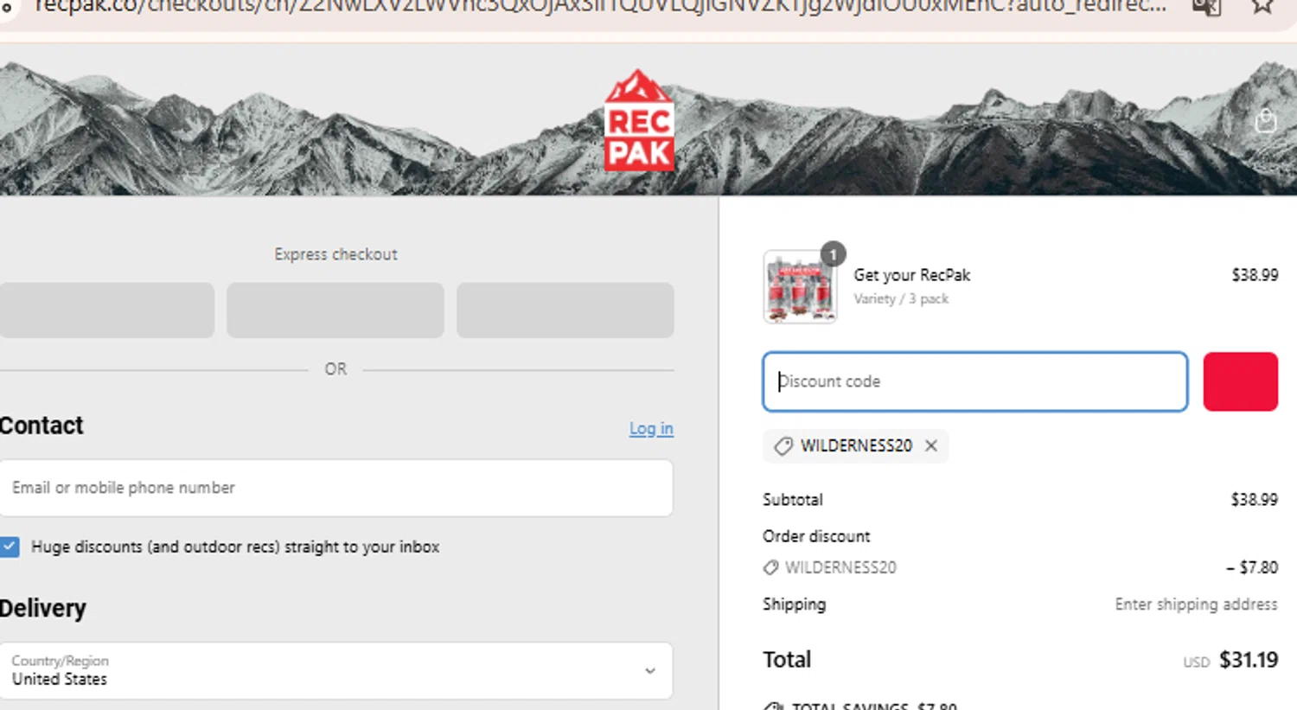Select the 'Enter shipping address' text
Image resolution: width=1297 pixels, height=710 pixels.
(1196, 604)
